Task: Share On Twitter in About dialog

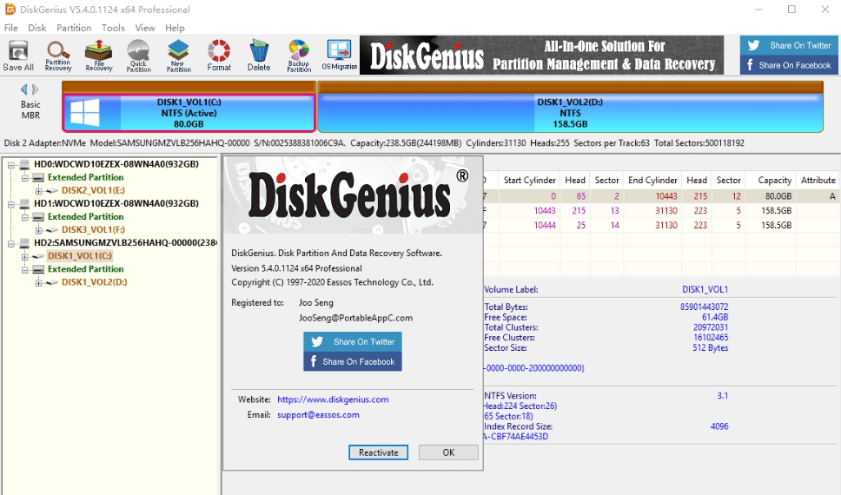Action: click(x=353, y=341)
